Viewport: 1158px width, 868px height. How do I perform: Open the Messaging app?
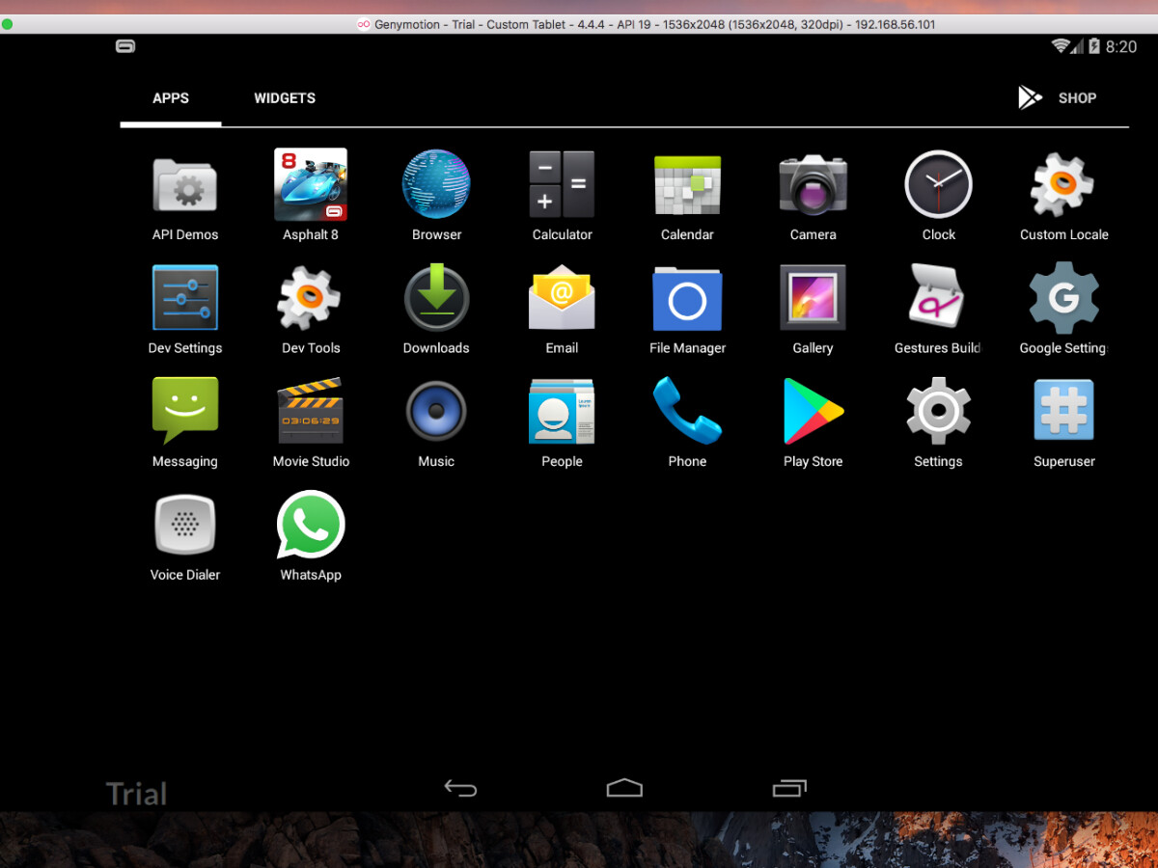[x=185, y=411]
